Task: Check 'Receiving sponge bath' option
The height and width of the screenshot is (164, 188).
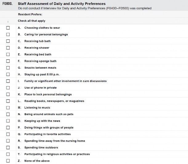Action: 8,61
